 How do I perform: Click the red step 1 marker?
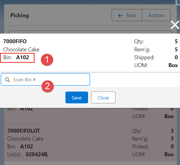[x=47, y=60]
